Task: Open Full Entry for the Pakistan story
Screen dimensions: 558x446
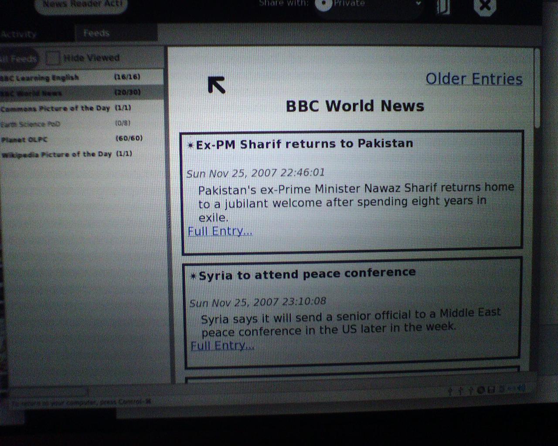Action: point(220,231)
